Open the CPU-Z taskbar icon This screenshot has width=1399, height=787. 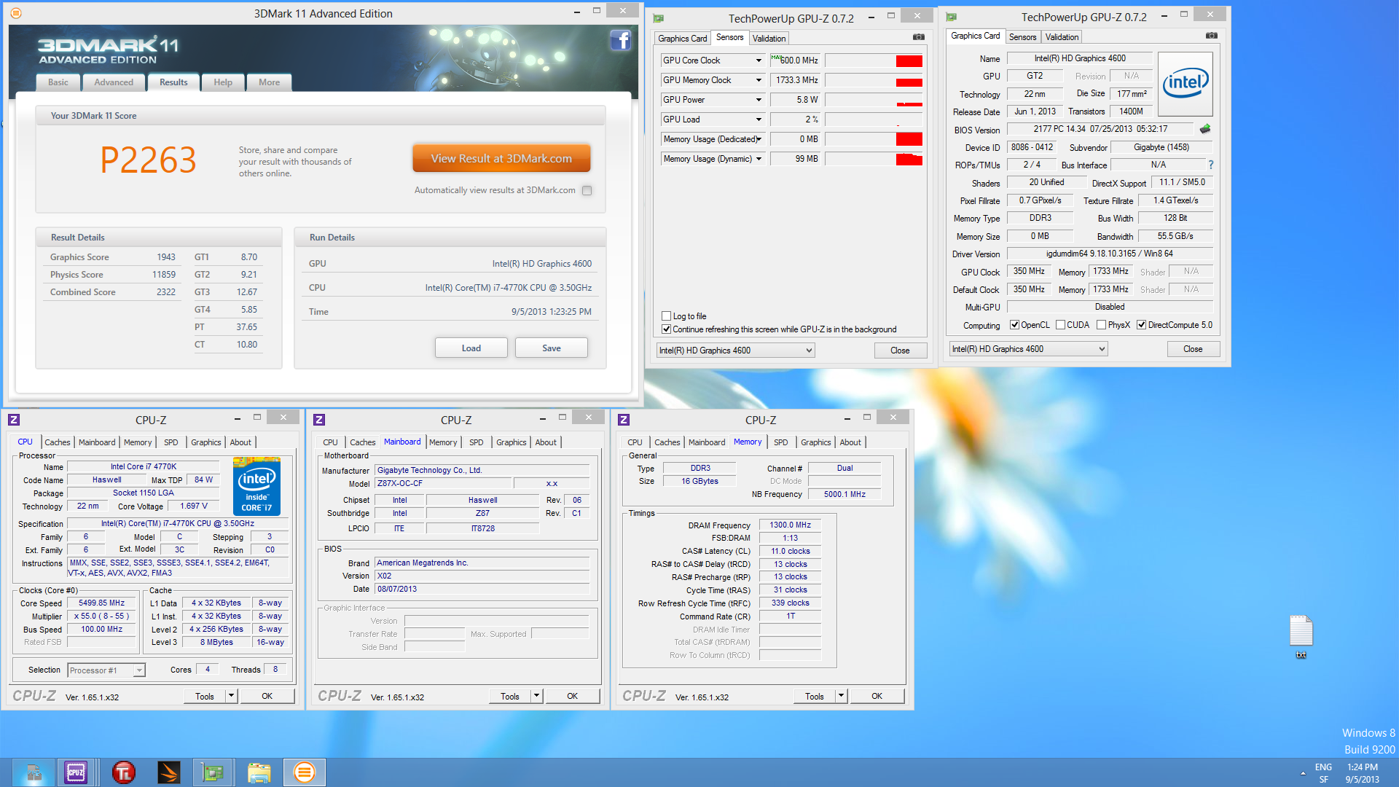tap(76, 772)
